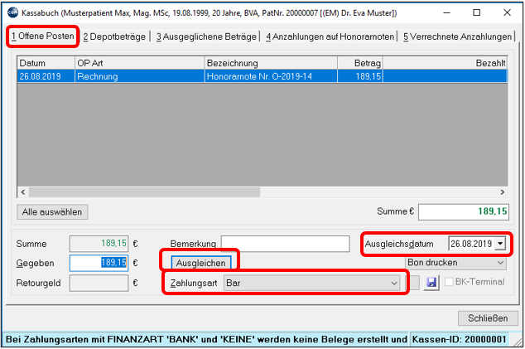Click the Kassen-ID: 20000001 status entry
525x349 pixels.
click(x=459, y=339)
